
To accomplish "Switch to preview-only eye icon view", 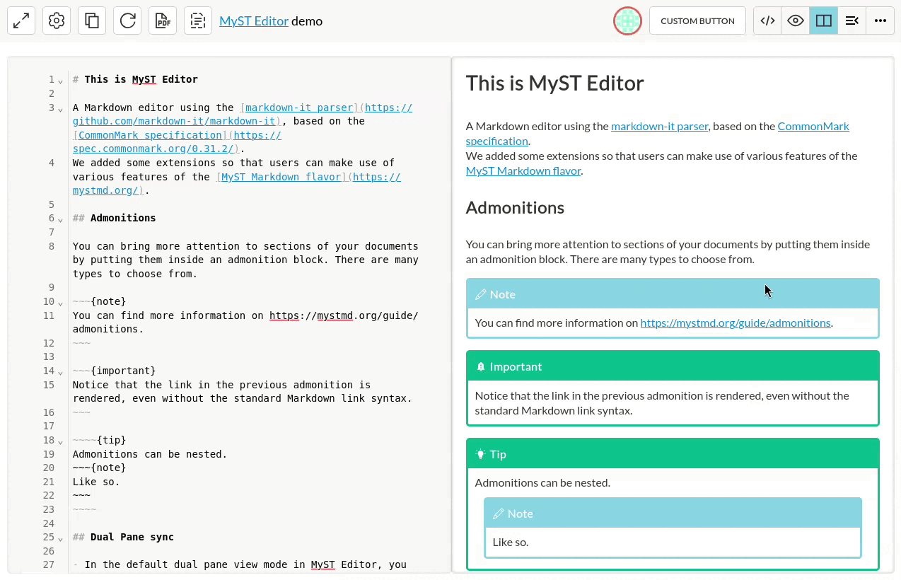I will (x=796, y=21).
